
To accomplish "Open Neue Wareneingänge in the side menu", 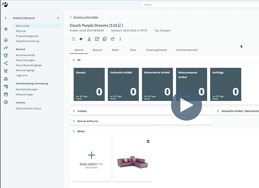I will [x=29, y=65].
